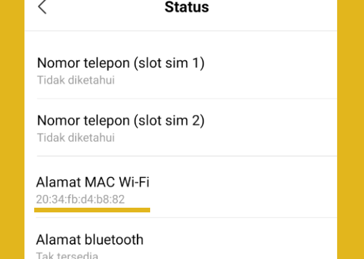Click the Status header title

[x=186, y=7]
